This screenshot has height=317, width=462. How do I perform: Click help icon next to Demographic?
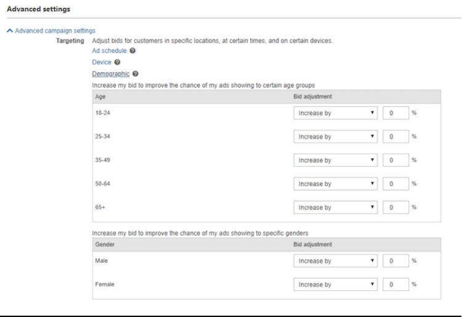pyautogui.click(x=136, y=74)
